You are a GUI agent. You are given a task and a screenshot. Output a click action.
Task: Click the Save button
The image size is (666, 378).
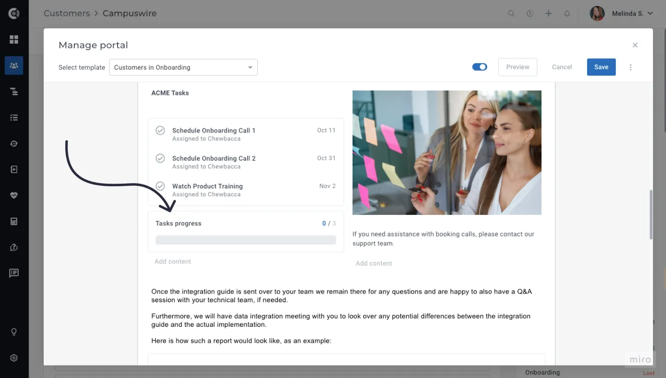pyautogui.click(x=601, y=67)
